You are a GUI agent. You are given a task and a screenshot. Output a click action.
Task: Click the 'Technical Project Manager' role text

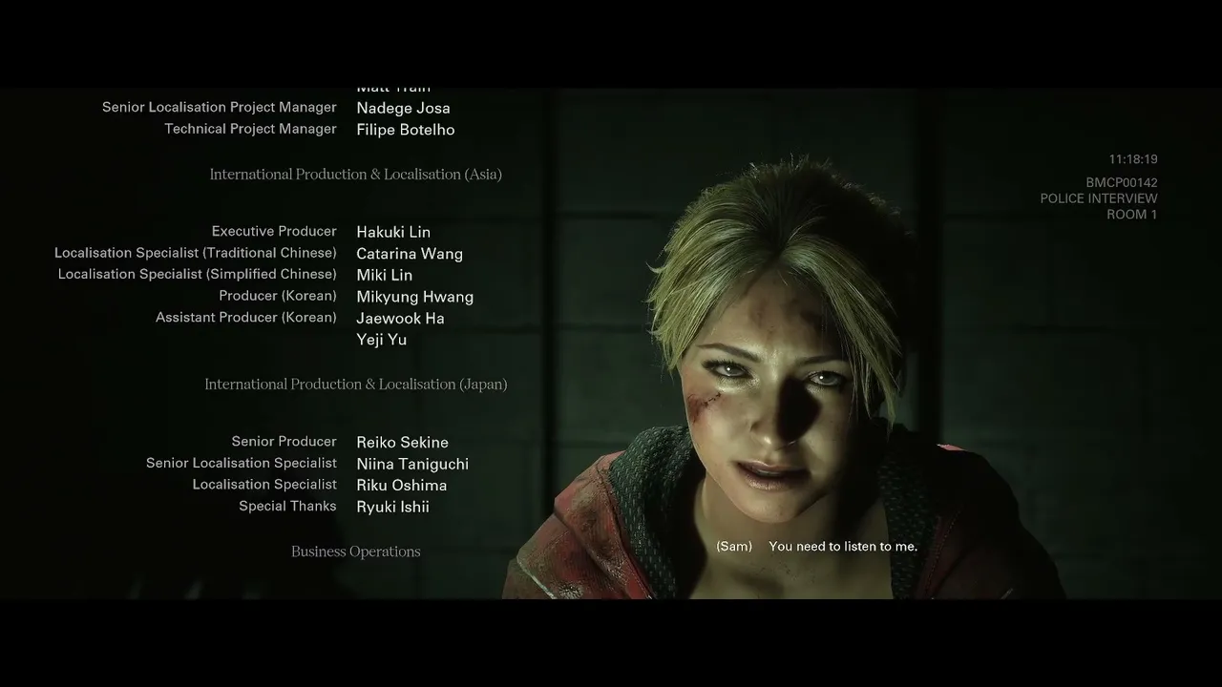point(250,129)
